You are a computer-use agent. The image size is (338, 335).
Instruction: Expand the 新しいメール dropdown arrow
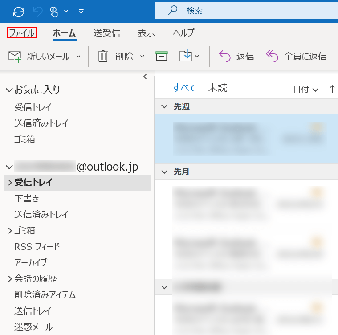[78, 57]
